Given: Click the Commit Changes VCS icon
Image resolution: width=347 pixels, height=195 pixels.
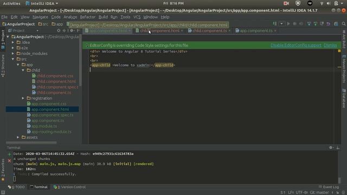Looking at the screenshot, I should pos(316,24).
